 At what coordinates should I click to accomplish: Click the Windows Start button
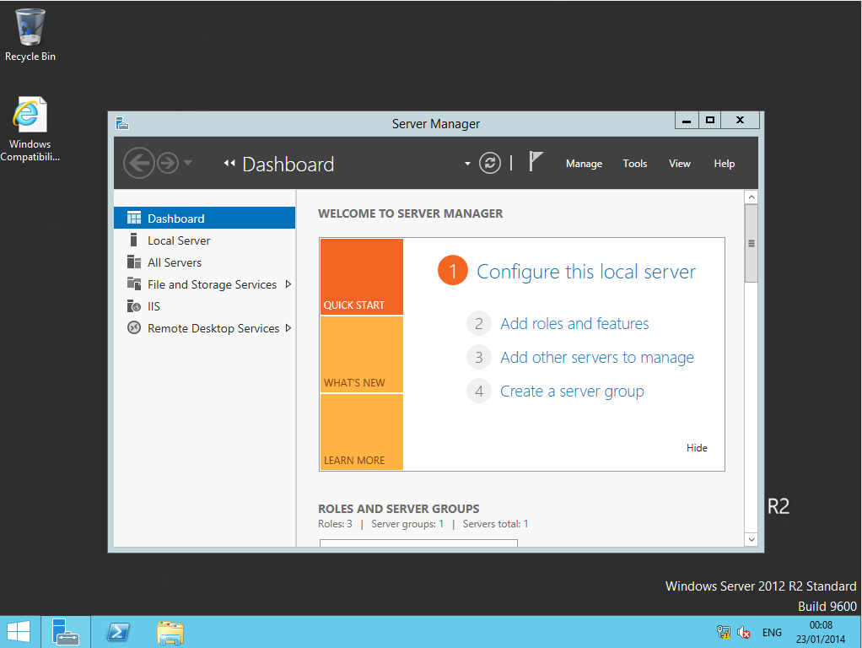click(x=19, y=631)
